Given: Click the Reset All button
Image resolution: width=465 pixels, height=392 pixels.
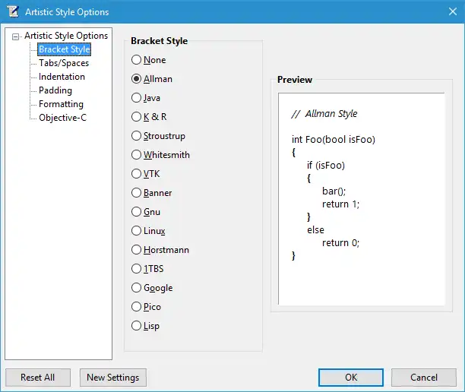Looking at the screenshot, I should tap(38, 378).
